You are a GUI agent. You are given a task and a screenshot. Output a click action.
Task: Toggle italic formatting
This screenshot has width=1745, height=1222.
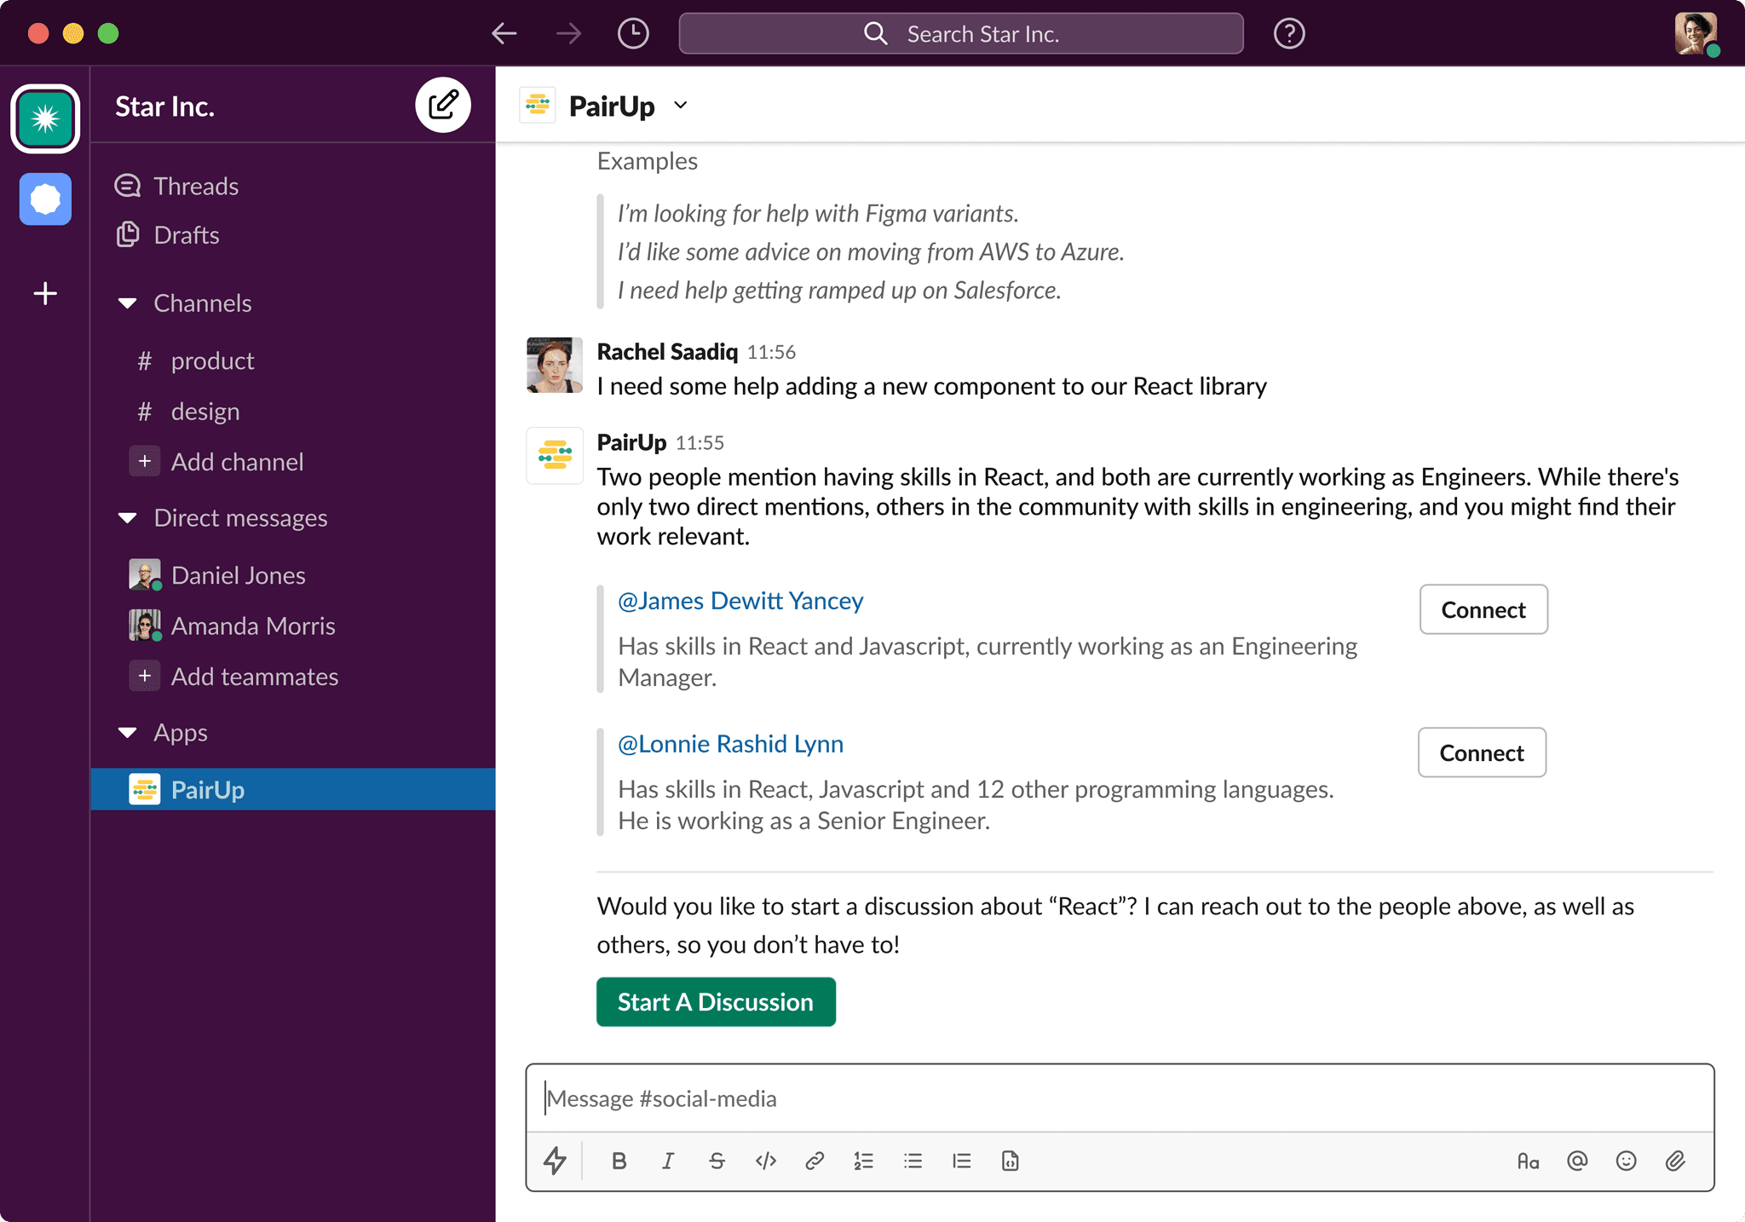point(668,1161)
